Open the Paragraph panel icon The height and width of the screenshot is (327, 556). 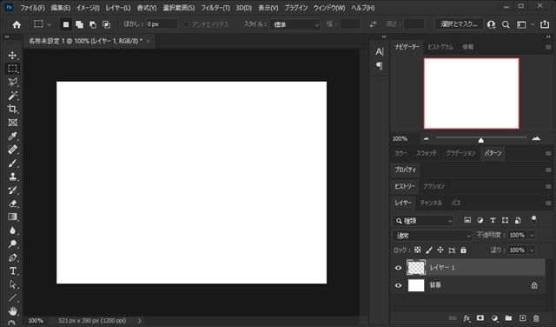click(x=380, y=66)
